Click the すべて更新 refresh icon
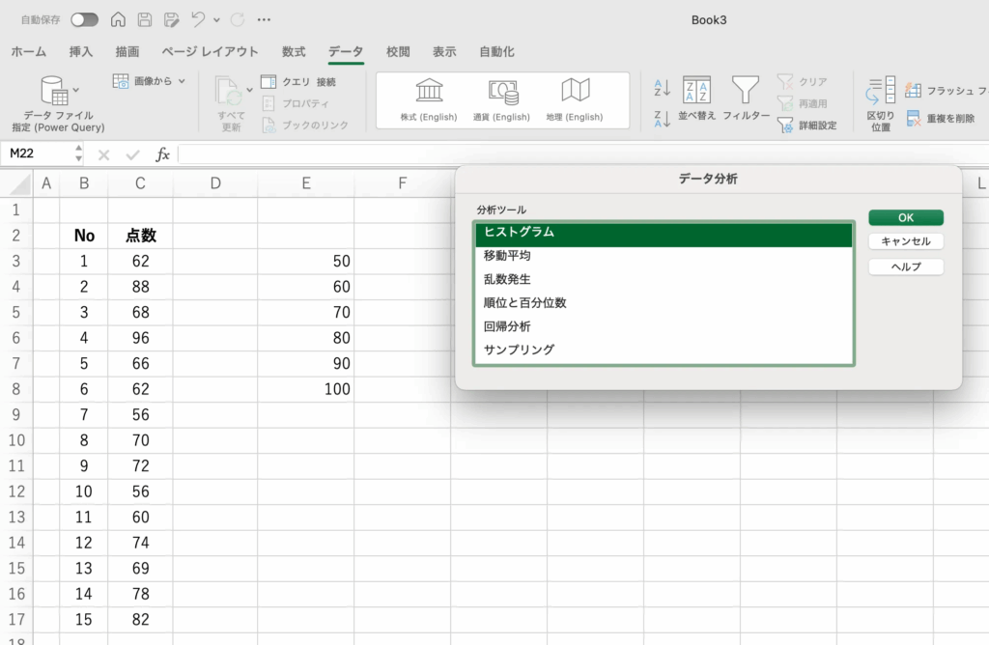989x645 pixels. 229,92
